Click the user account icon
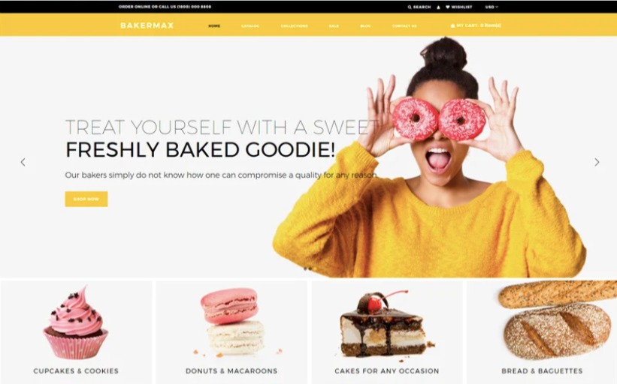 click(438, 7)
